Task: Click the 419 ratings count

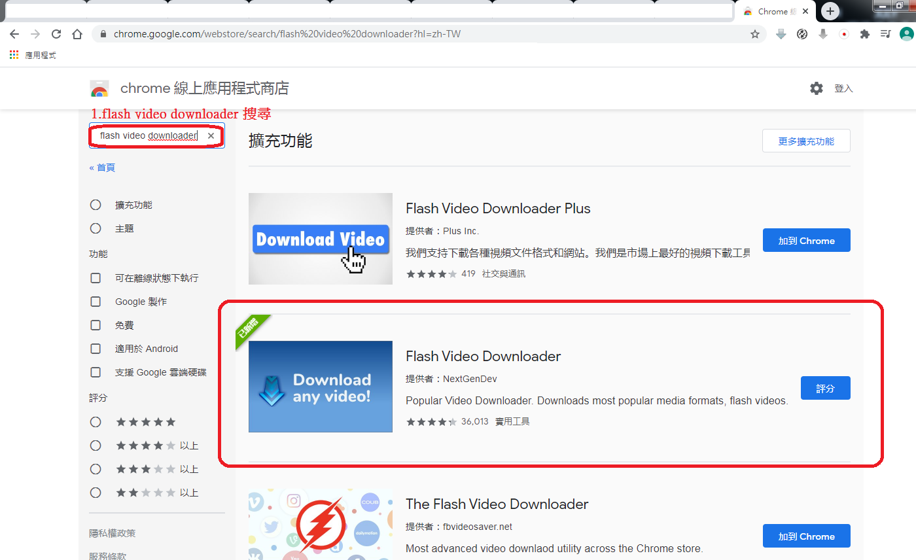Action: pos(468,274)
